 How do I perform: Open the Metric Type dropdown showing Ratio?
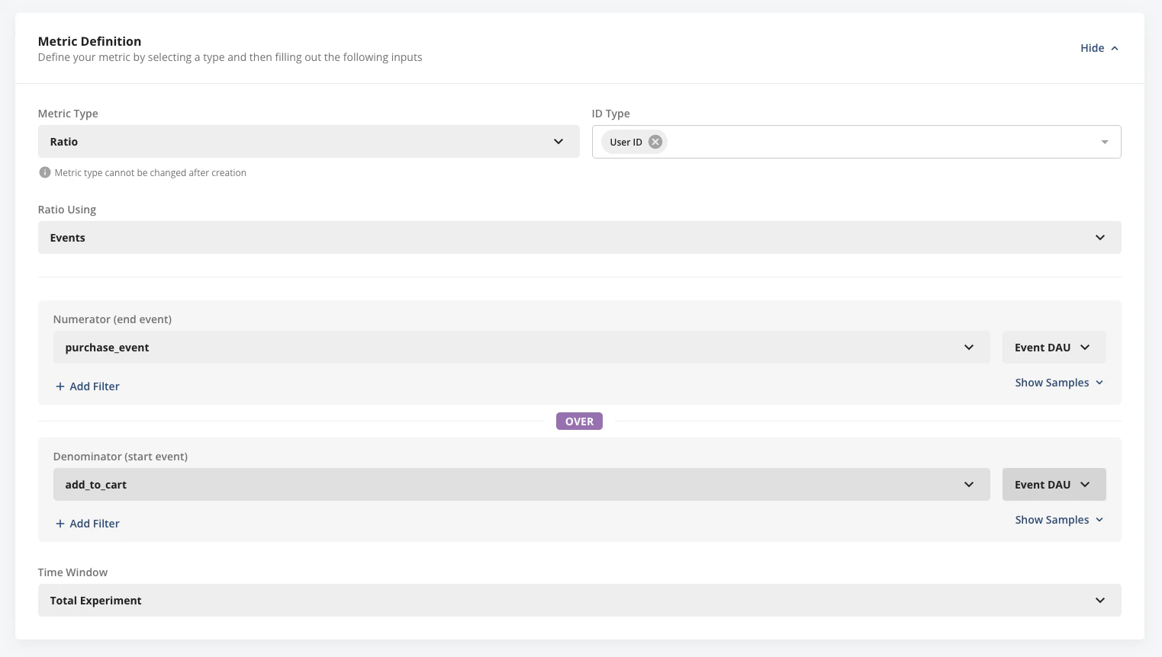pyautogui.click(x=308, y=141)
